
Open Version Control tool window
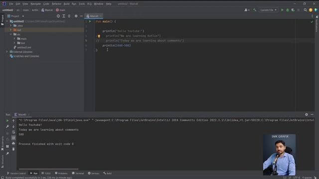pos(16,174)
